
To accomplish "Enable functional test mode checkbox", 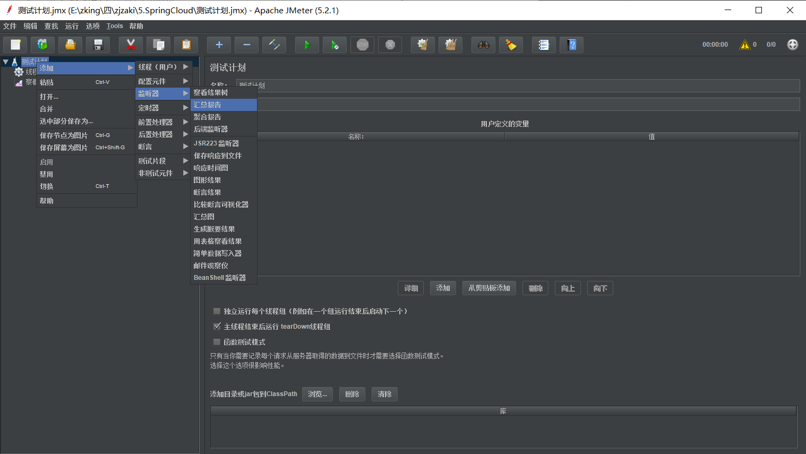I will 217,342.
